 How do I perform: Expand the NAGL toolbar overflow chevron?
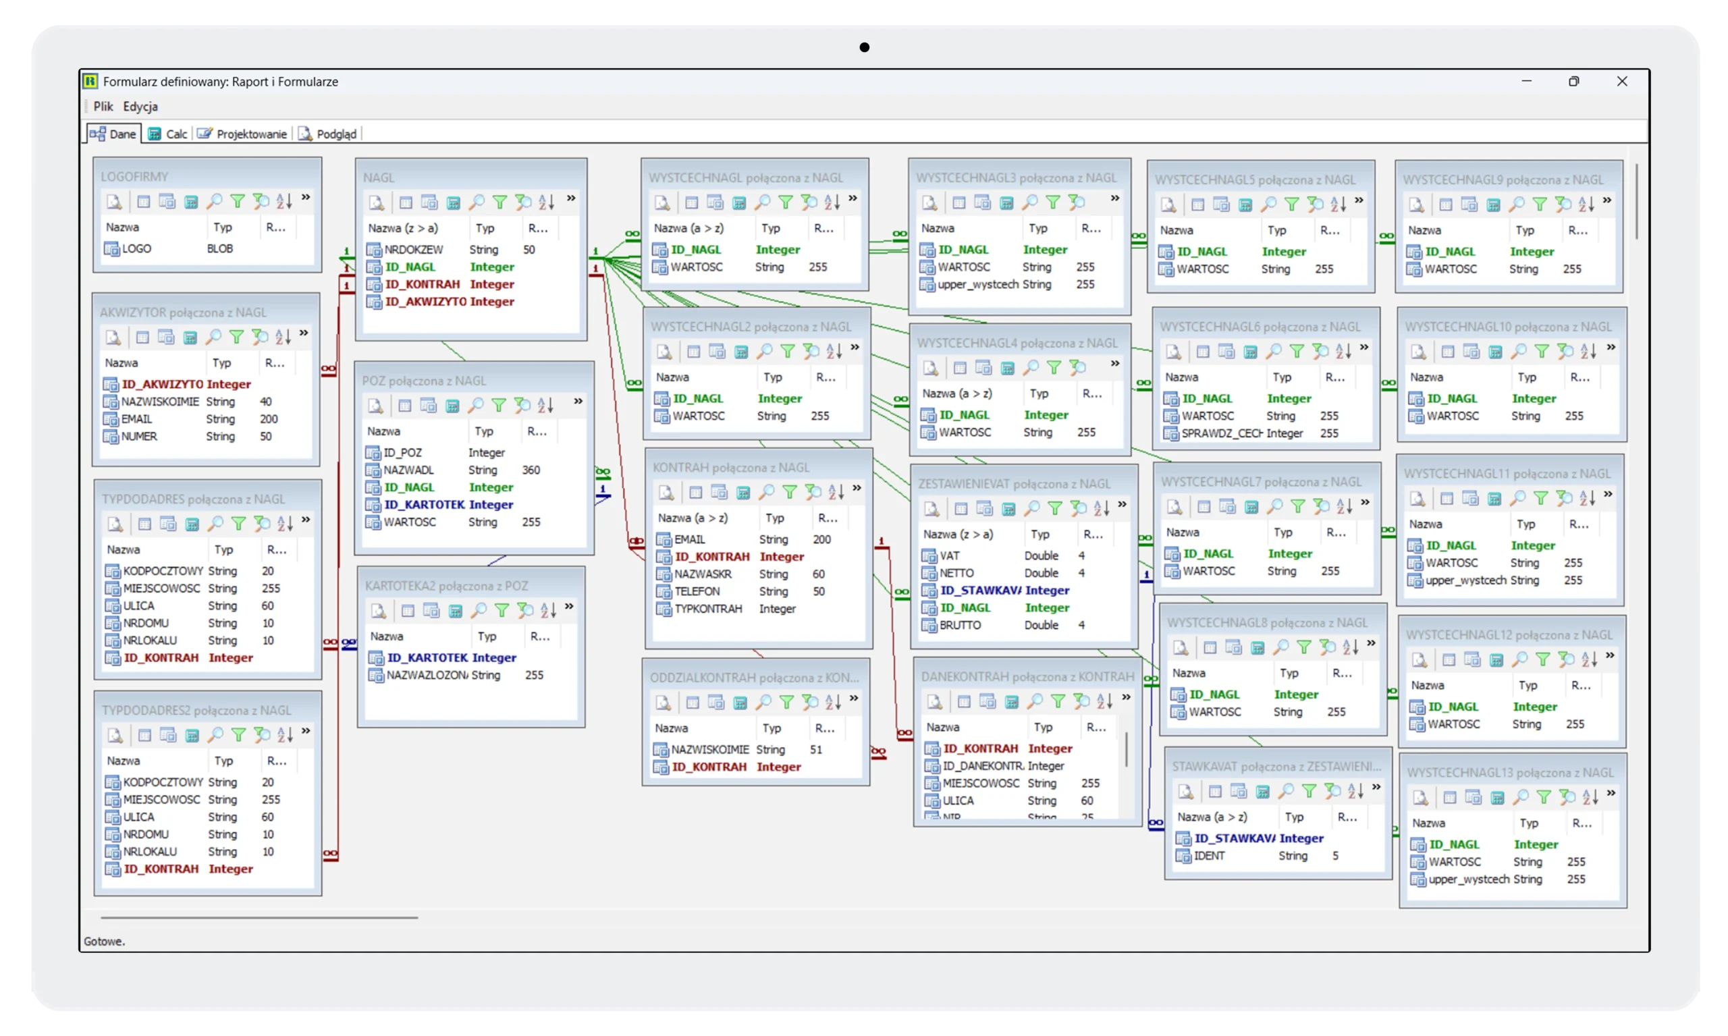click(571, 198)
